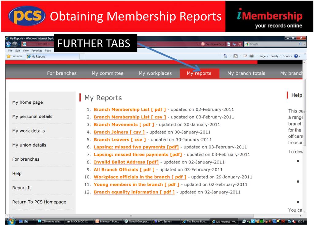Open the address bar history dropdown arrow
Image resolution: width=314 pixels, height=235 pixels.
pyautogui.click(x=198, y=44)
